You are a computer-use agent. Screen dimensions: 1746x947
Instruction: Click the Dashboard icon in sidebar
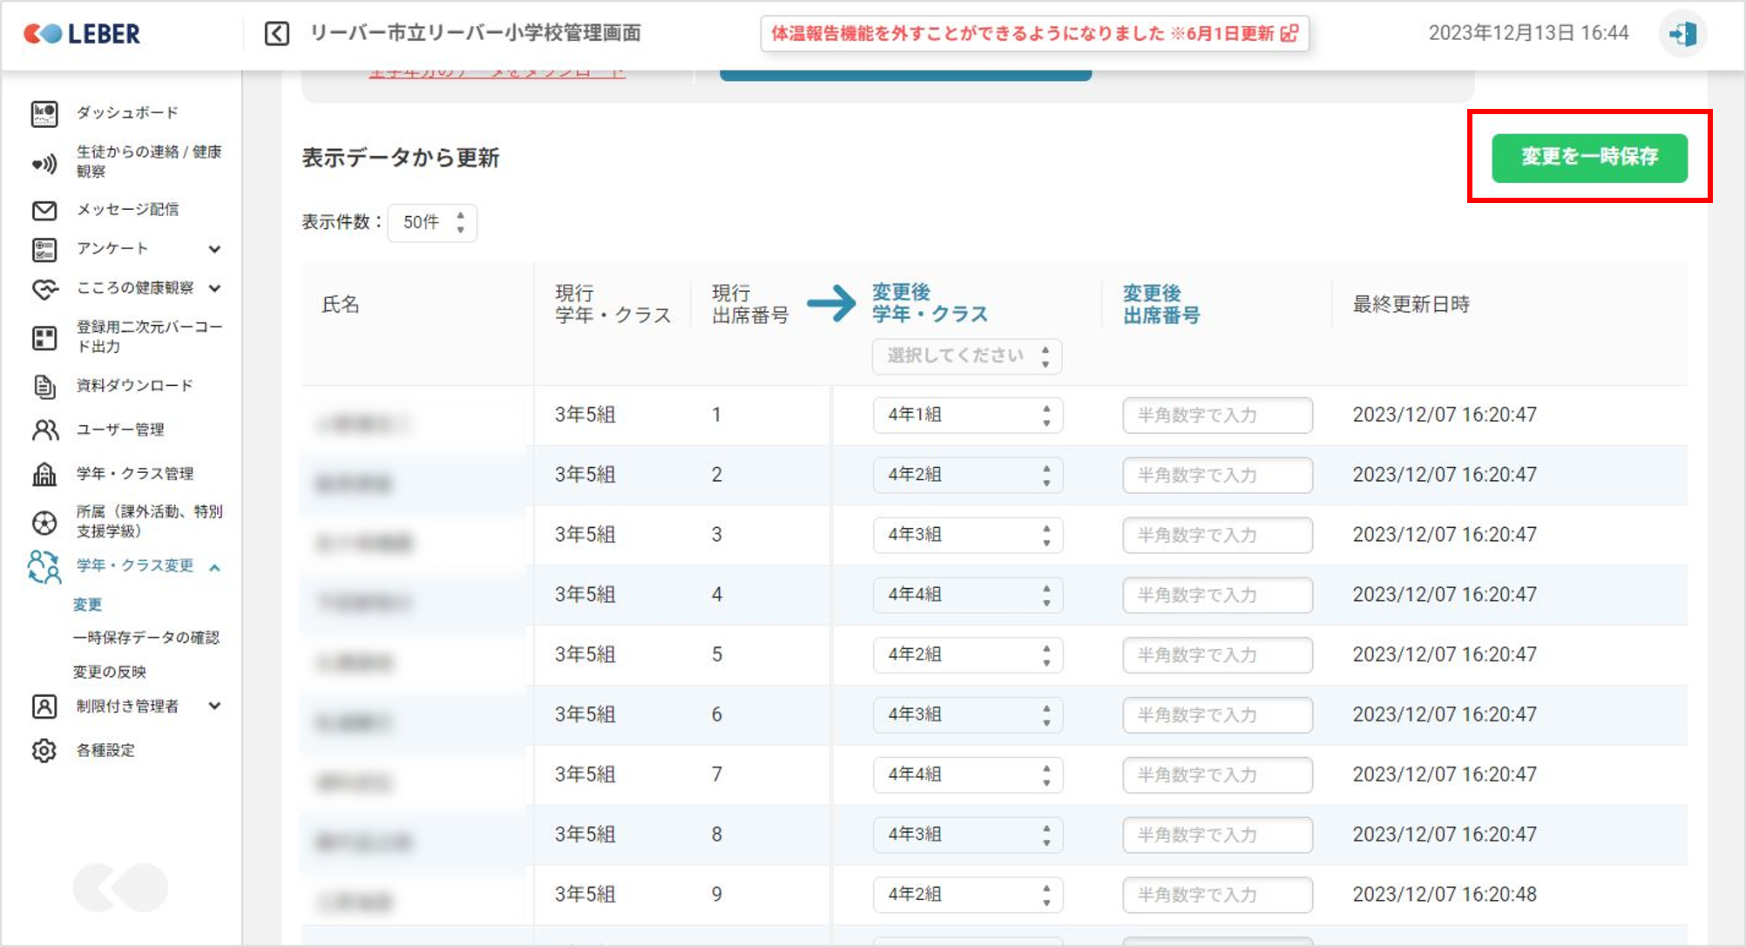click(x=44, y=113)
